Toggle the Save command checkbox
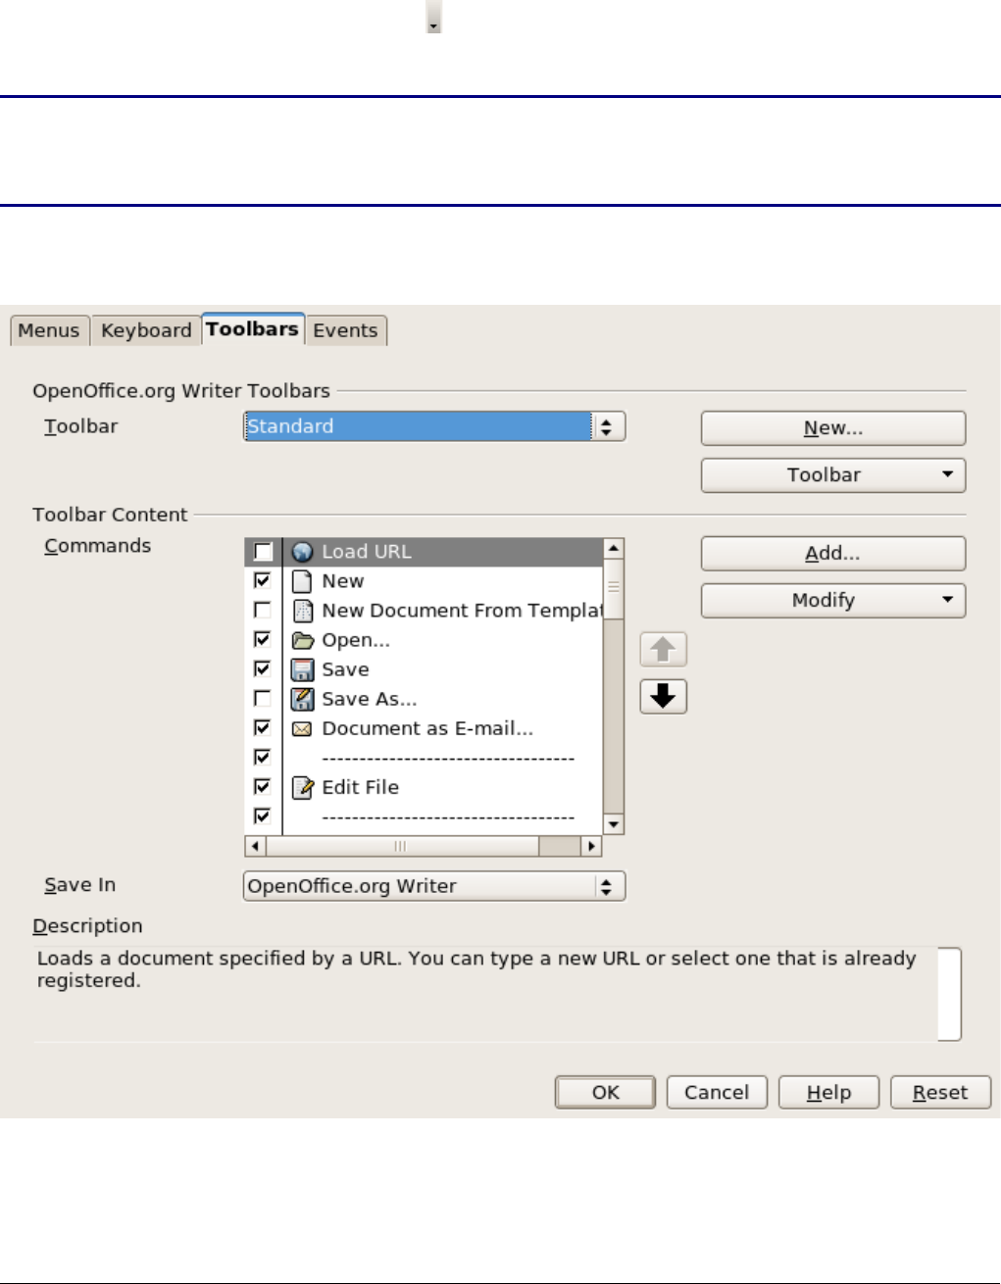Screen dimensions: 1001x1284 pos(263,668)
